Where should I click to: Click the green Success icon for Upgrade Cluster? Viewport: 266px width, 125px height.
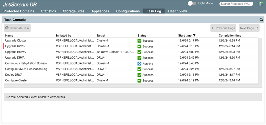pos(139,41)
